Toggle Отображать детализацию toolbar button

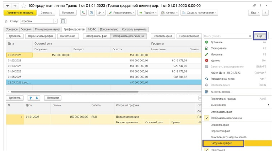pos(128,36)
